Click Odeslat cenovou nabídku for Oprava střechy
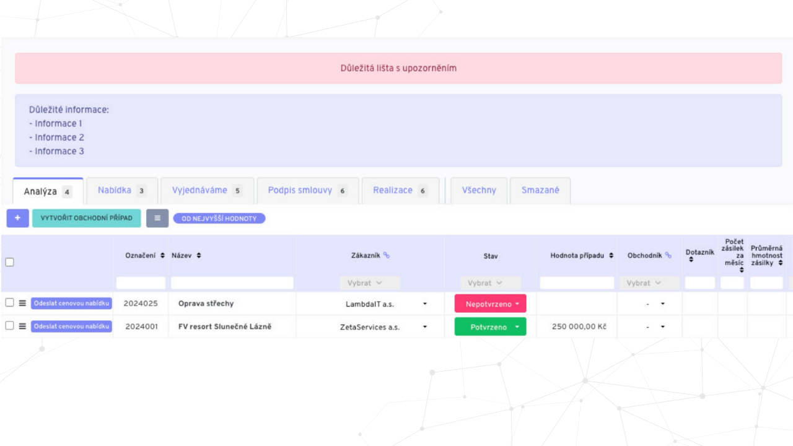The width and height of the screenshot is (793, 446). click(71, 304)
